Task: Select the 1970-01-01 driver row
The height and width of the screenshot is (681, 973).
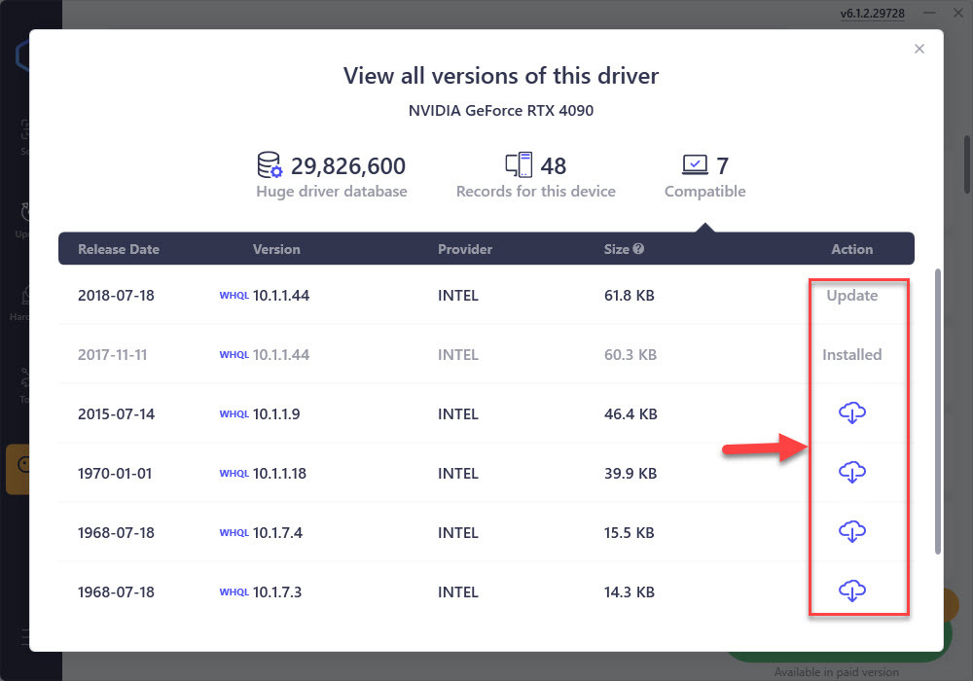Action: click(438, 474)
